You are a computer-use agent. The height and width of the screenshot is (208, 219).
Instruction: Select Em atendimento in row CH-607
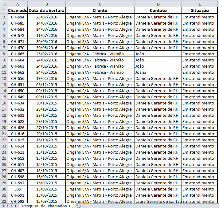tap(200, 171)
